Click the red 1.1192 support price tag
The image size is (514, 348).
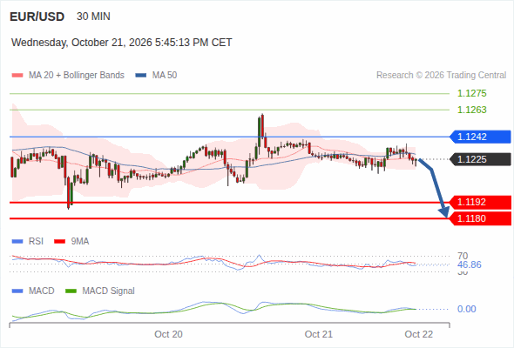point(480,203)
